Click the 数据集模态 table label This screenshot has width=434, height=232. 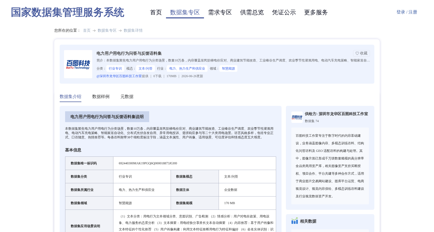pos(184,177)
